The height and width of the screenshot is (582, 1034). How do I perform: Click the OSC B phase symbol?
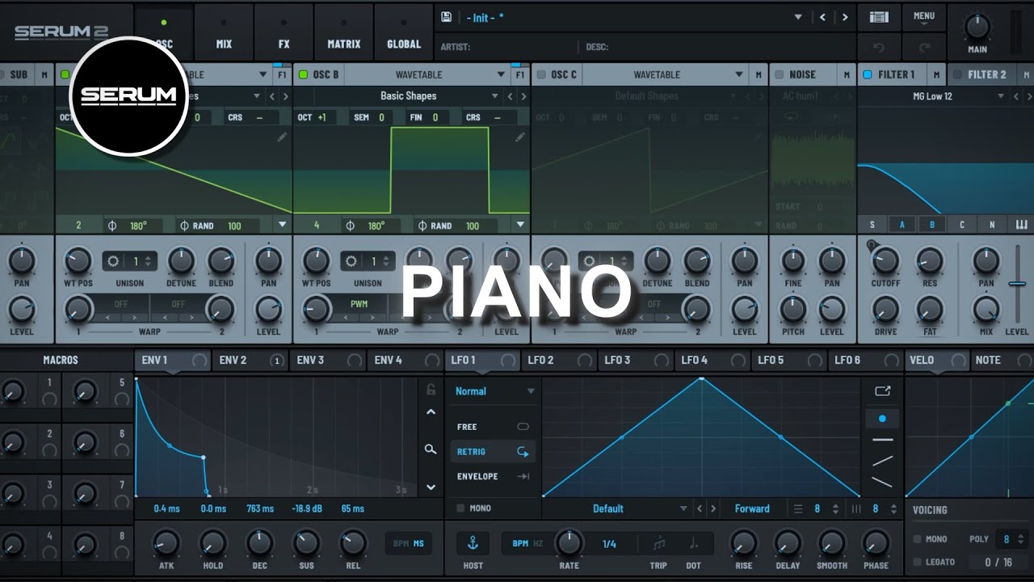coord(350,226)
